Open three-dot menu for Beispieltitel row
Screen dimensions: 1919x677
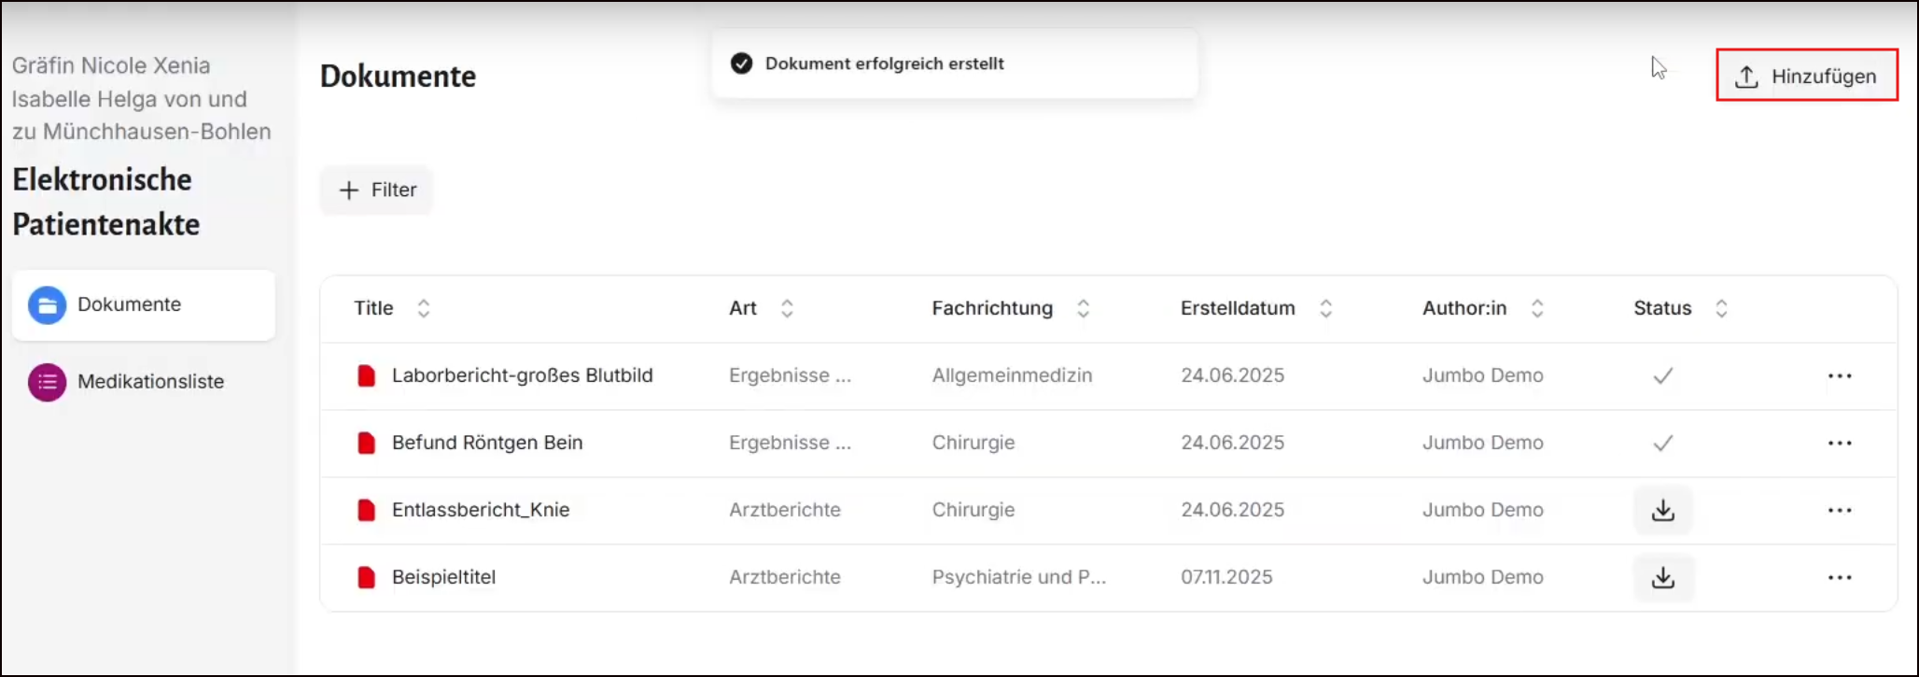click(1839, 578)
